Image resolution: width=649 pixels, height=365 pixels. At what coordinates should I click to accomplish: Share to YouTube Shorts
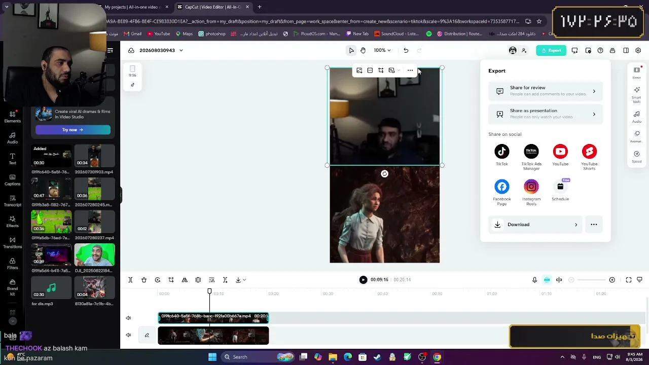tap(589, 157)
